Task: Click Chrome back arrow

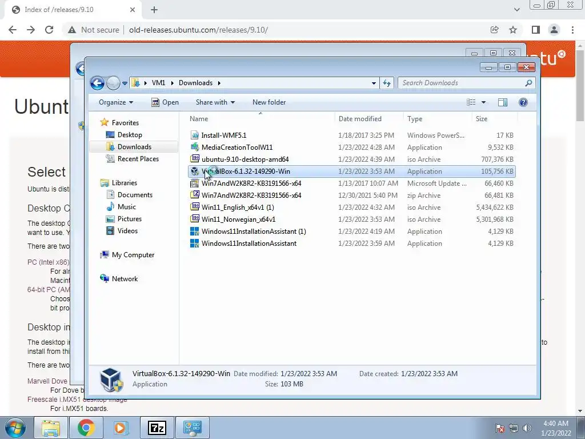Action: tap(13, 30)
